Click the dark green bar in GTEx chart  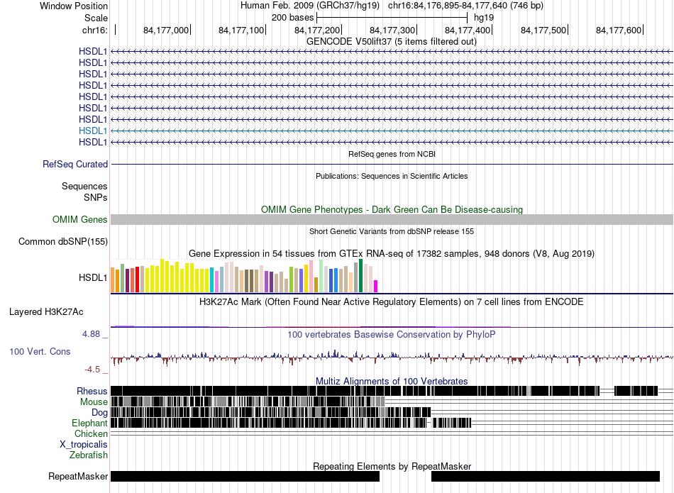click(x=360, y=275)
